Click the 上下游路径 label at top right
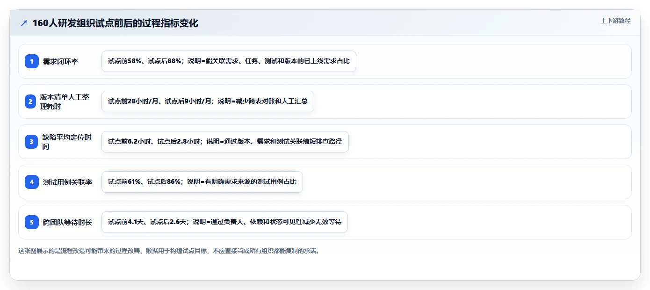This screenshot has height=290, width=650. coord(615,21)
